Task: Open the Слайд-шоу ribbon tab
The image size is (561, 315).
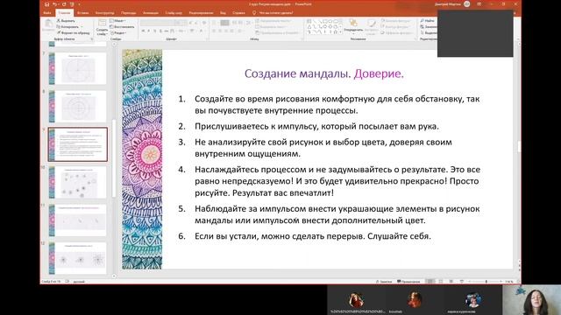Action: pos(174,13)
